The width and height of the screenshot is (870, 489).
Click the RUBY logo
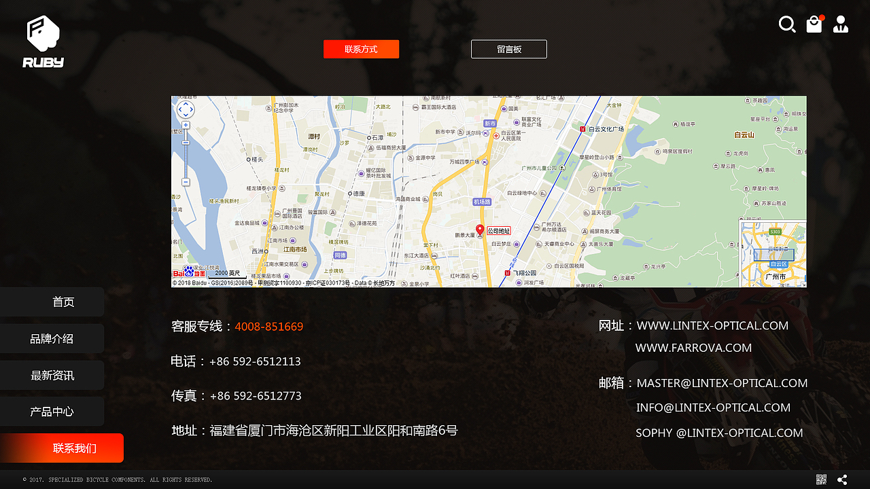[43, 41]
